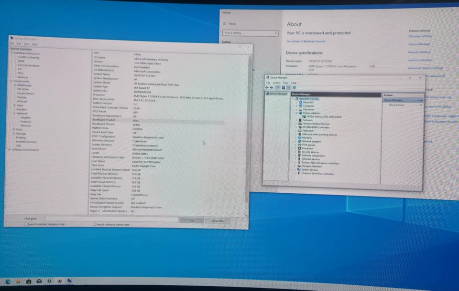Screen dimensions: 459x291
Task: Select the NVIDIA GeForce RTX 2060 SUPER adapter
Action: click(324, 116)
